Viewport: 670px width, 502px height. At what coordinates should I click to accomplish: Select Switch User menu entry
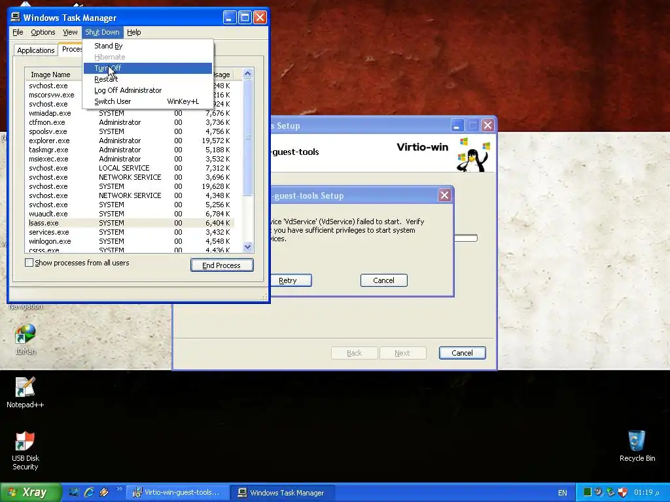147,101
